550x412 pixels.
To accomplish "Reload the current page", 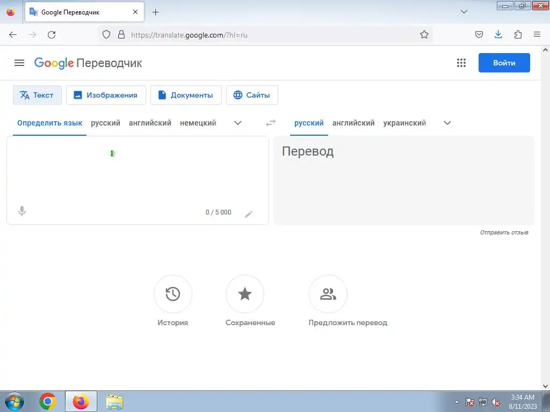I will click(x=52, y=34).
